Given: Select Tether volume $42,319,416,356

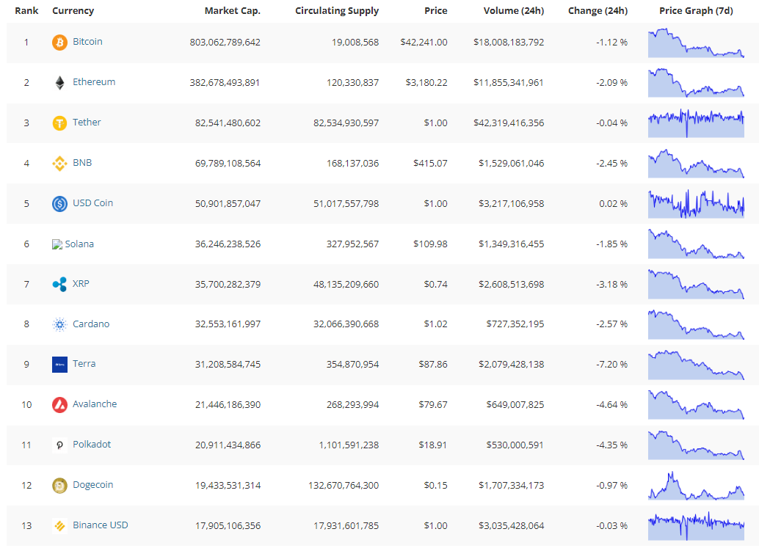Looking at the screenshot, I should click(509, 123).
